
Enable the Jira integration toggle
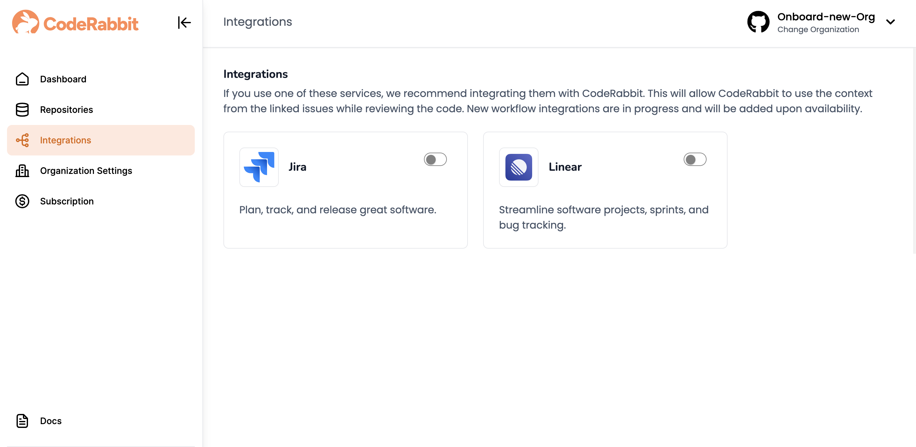coord(435,159)
